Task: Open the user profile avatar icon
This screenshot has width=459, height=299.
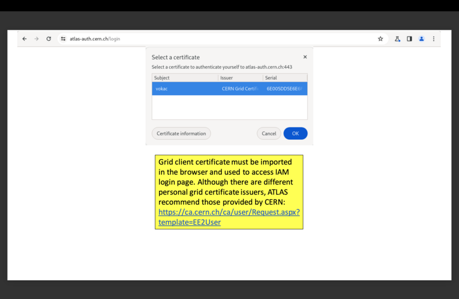Action: tap(421, 39)
